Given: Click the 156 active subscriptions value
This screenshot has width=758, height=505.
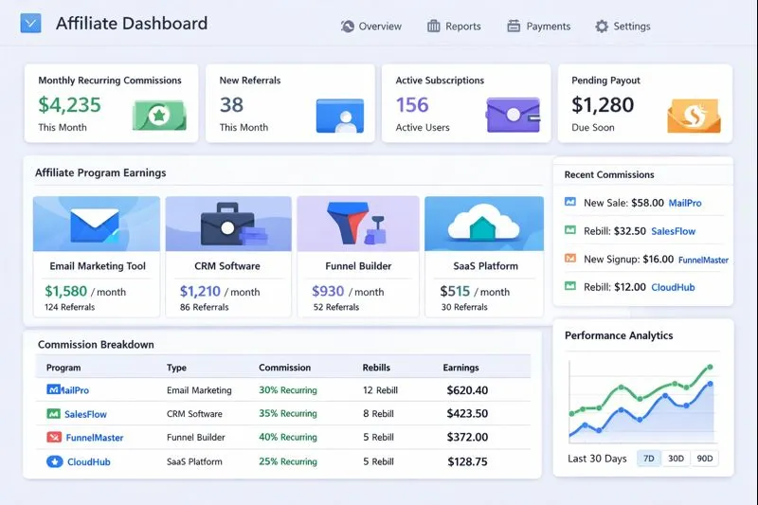Looking at the screenshot, I should [412, 105].
